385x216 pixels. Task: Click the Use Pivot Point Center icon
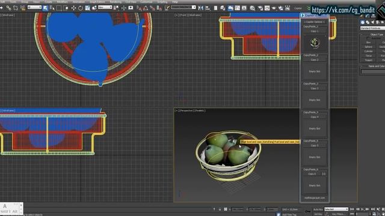click(117, 8)
